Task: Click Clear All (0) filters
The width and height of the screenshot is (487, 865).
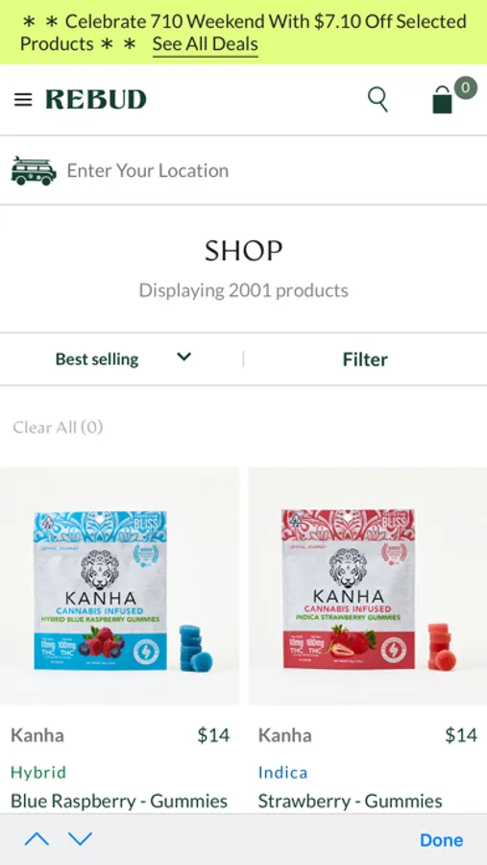Action: [58, 427]
